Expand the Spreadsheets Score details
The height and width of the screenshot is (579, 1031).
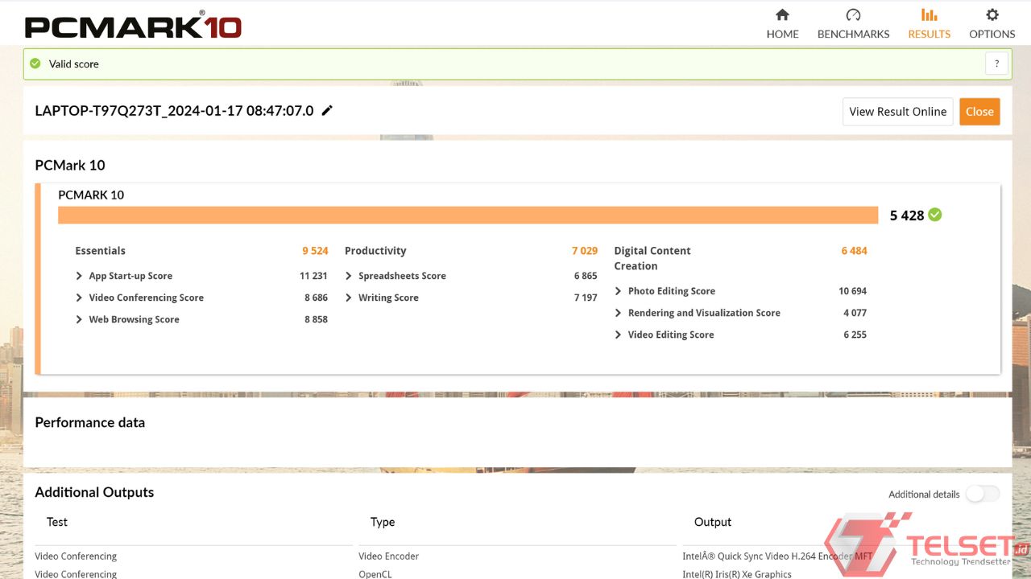349,276
